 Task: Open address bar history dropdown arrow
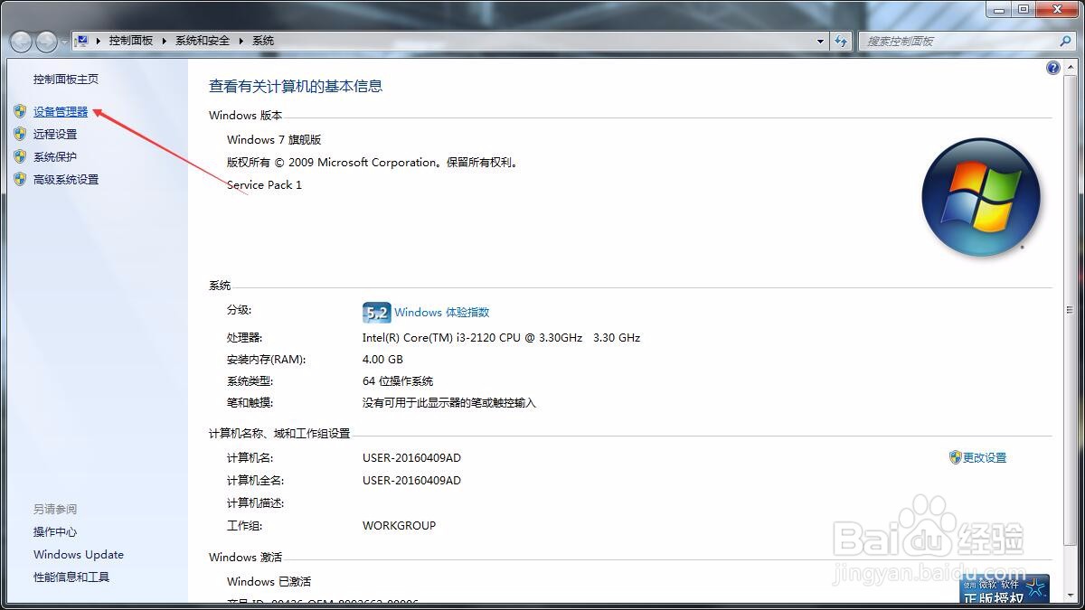pyautogui.click(x=821, y=41)
